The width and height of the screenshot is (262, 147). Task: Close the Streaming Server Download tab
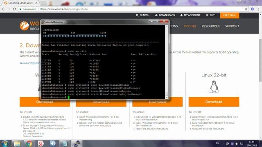click(x=36, y=3)
